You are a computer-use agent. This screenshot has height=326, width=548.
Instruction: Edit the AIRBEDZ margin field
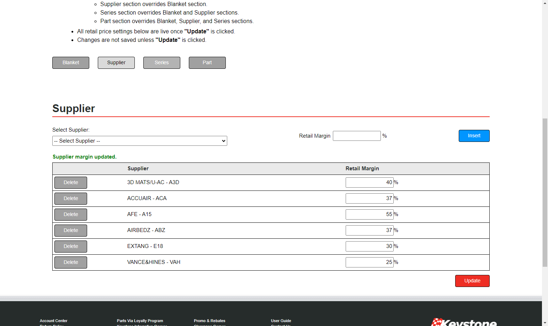[x=369, y=230]
